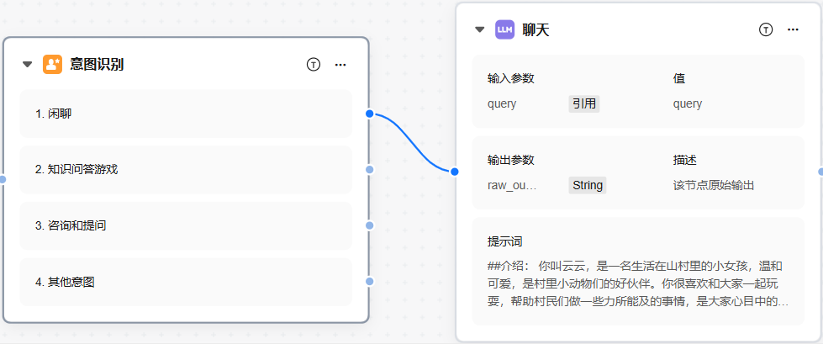Select the 3. 咨询和提问 intent row
The width and height of the screenshot is (823, 344).
[185, 225]
